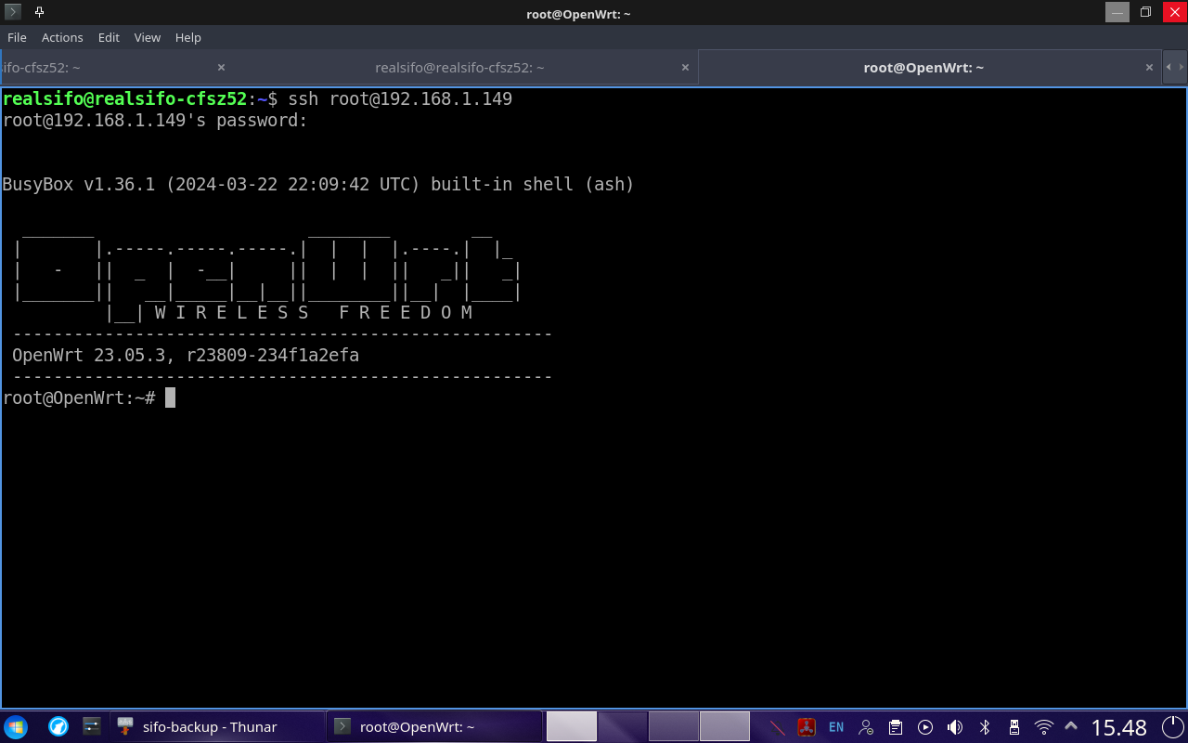The image size is (1188, 743).
Task: Open the volume control tray icon
Action: (x=955, y=727)
